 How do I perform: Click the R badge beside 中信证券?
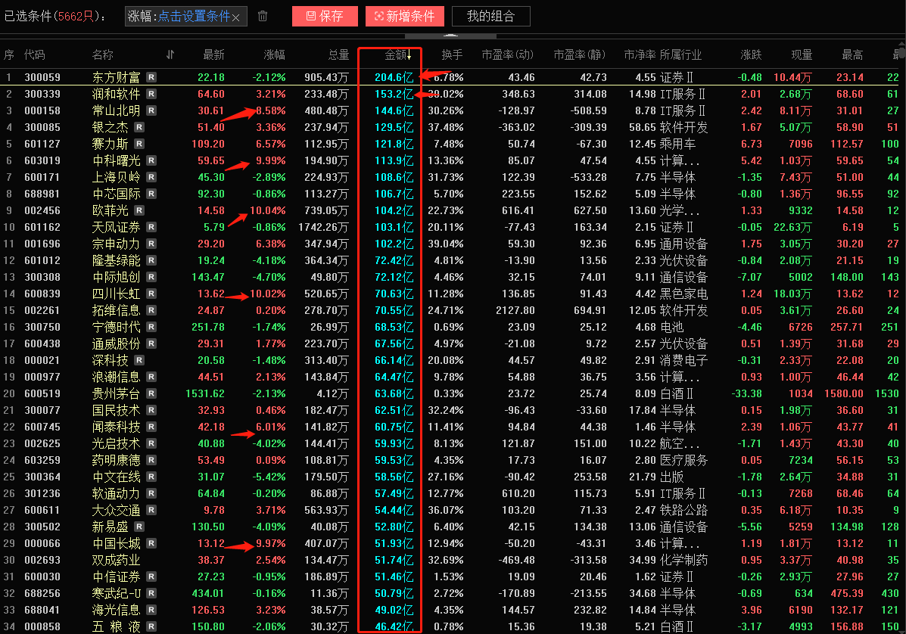point(151,577)
